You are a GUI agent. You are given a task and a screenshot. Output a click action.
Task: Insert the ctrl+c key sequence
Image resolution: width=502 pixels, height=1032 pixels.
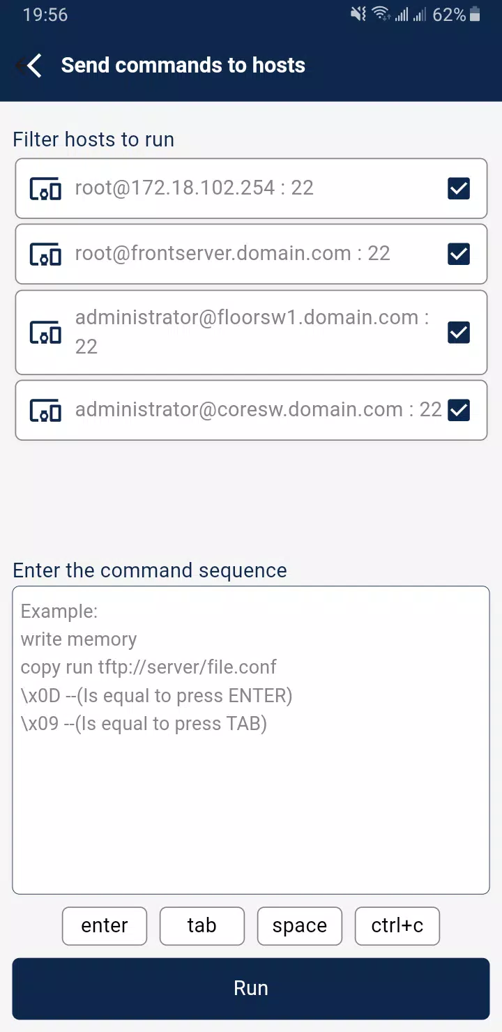pos(397,926)
